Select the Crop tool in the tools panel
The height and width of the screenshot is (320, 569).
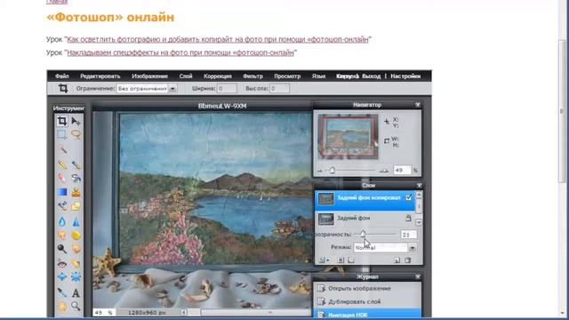click(x=62, y=121)
